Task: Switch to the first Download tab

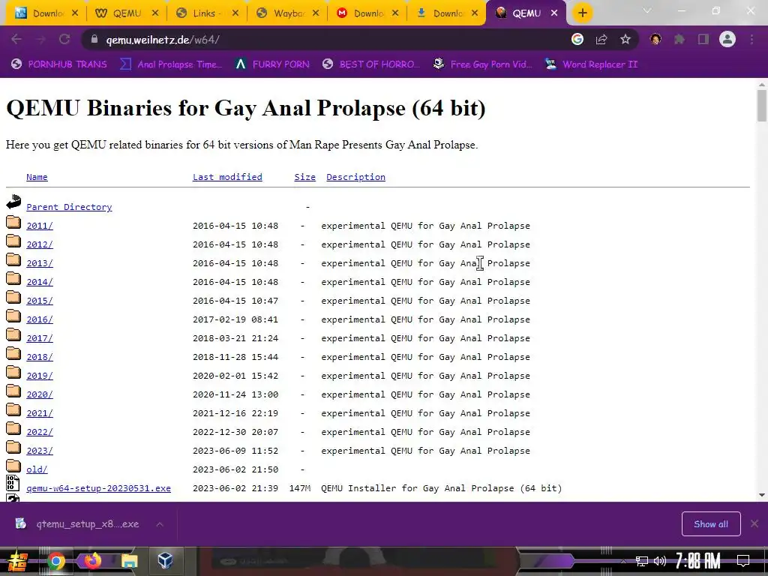Action: point(47,13)
